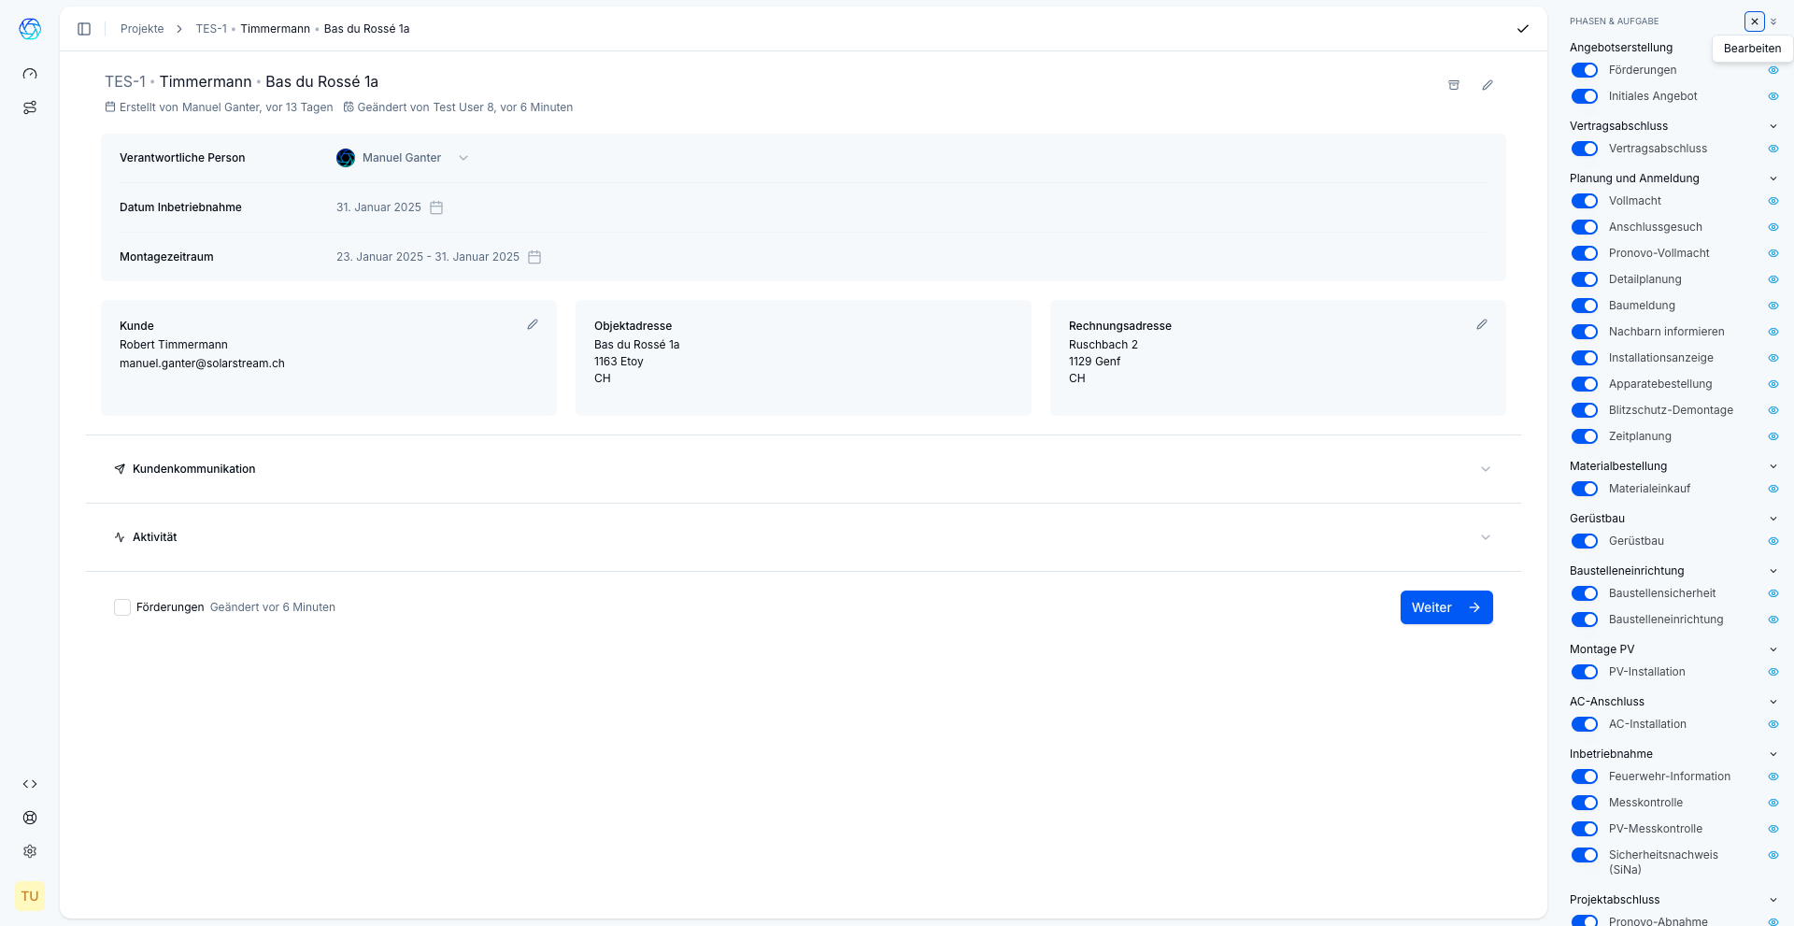Open Verantwortliche Person dropdown

[463, 158]
